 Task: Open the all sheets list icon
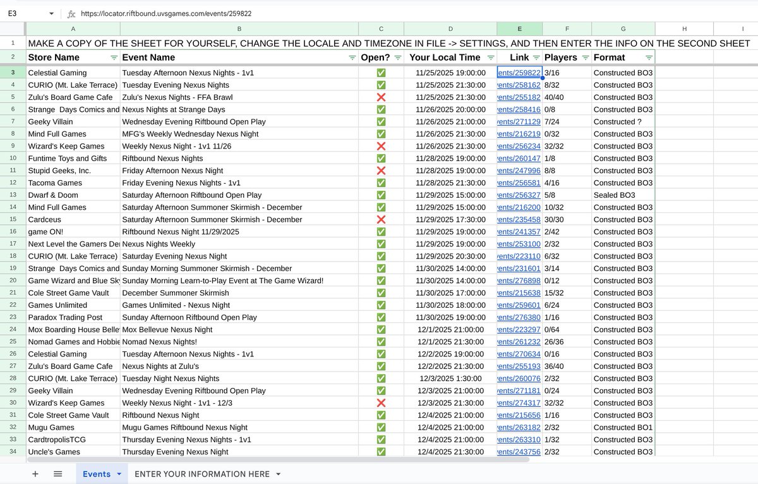click(x=57, y=474)
